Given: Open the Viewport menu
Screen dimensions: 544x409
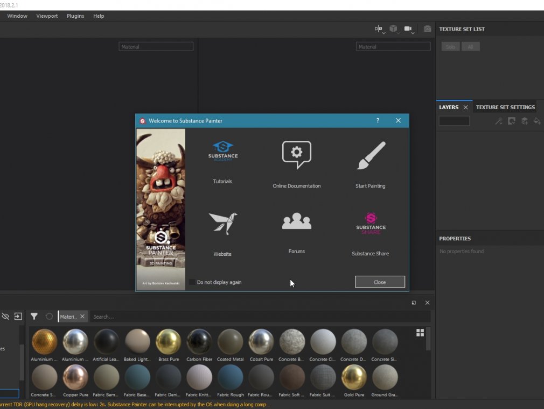Looking at the screenshot, I should tap(47, 16).
